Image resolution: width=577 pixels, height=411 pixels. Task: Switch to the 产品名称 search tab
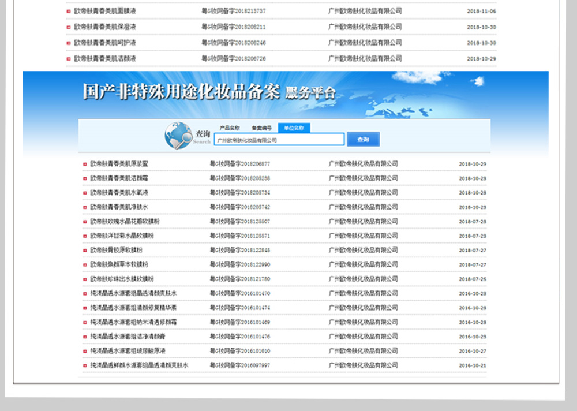pyautogui.click(x=230, y=128)
